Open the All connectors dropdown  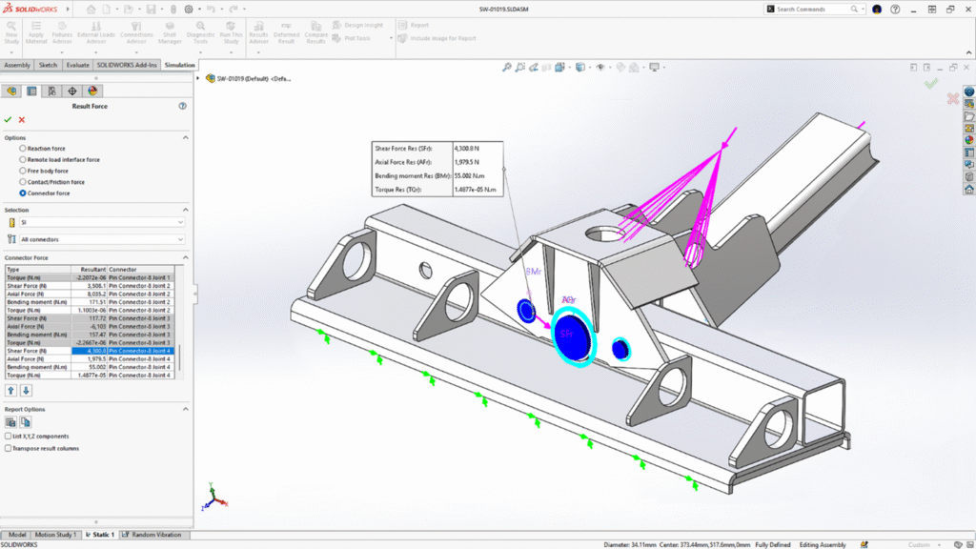coord(101,239)
